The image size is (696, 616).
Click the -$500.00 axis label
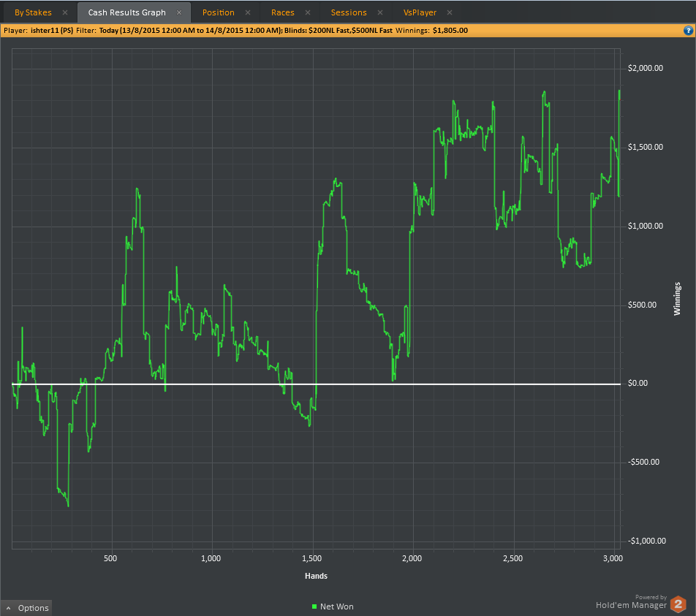point(643,463)
